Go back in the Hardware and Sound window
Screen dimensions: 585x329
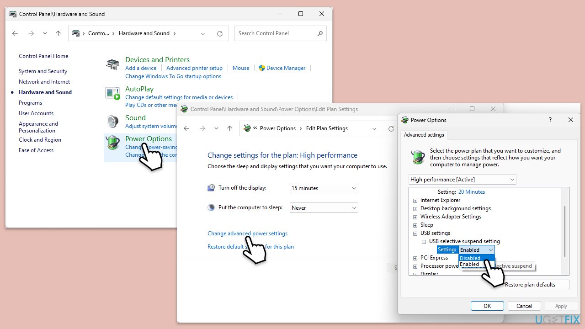click(15, 33)
